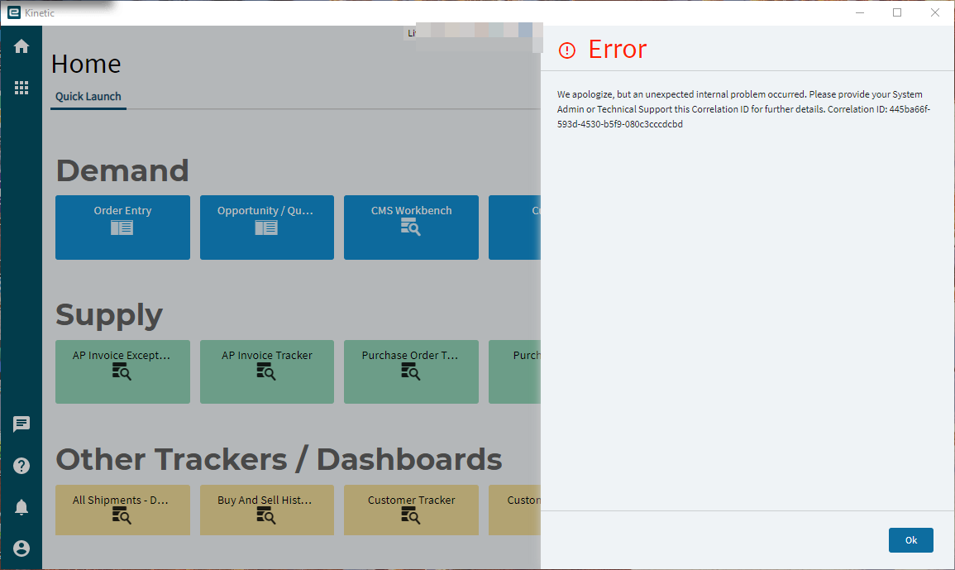Maximize the Kinetic window
Screen dimensions: 955x570
point(897,12)
